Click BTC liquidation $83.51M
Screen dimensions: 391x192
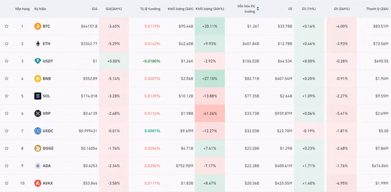pyautogui.click(x=380, y=26)
